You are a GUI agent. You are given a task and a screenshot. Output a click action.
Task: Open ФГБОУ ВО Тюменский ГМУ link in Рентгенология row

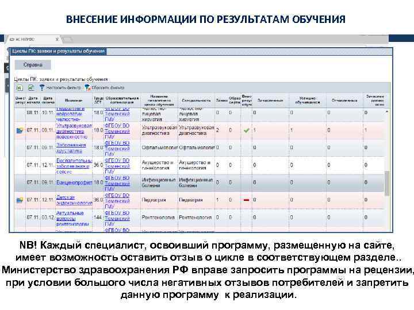[117, 218]
